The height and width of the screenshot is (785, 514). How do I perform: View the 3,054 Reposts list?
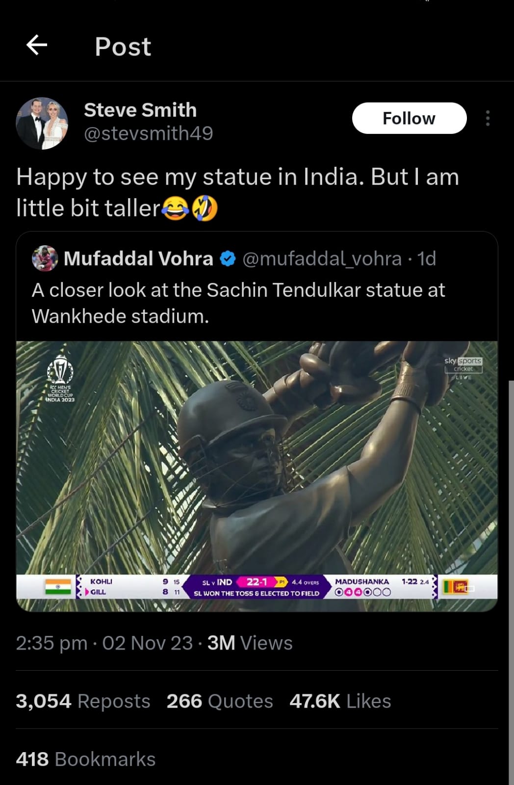coord(83,701)
